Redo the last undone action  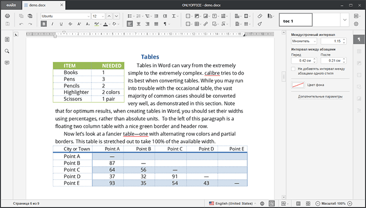(x=30, y=24)
